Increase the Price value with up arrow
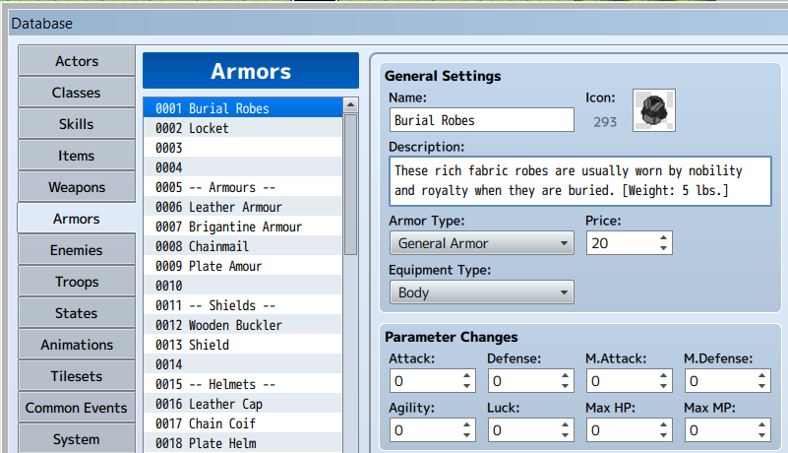 [663, 237]
